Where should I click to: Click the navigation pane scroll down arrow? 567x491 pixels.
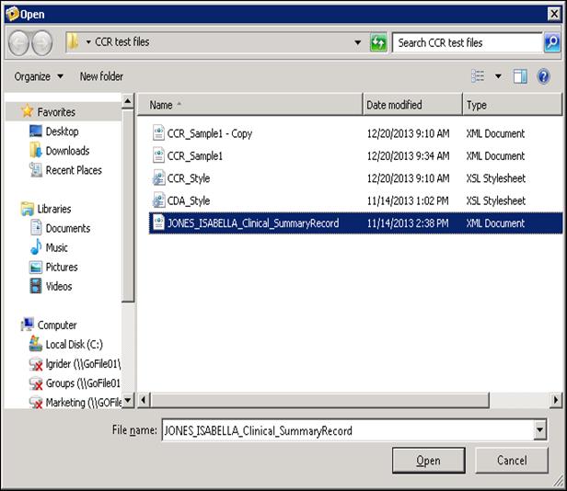coord(129,400)
